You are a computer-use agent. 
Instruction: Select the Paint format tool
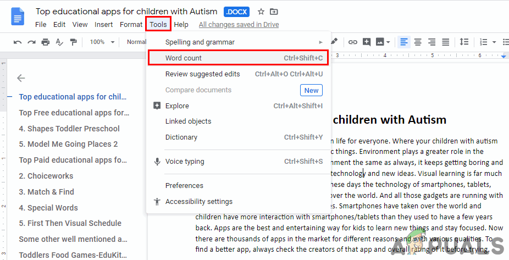(x=73, y=42)
